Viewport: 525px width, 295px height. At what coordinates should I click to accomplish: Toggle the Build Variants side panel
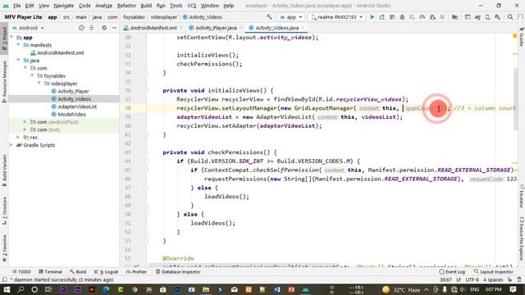click(4, 170)
